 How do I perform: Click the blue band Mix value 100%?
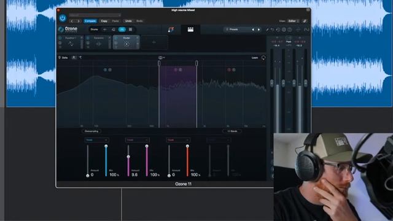114,174
